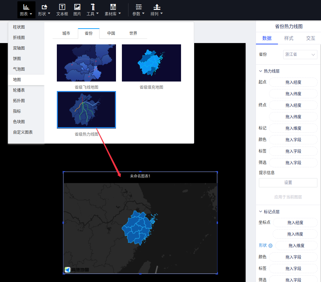
Task: Collapse the 标记点层 section
Action: point(261,212)
